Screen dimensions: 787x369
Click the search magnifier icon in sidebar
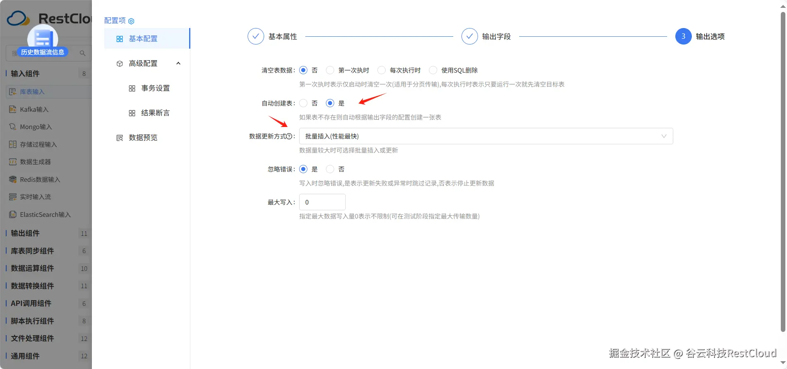coord(82,53)
